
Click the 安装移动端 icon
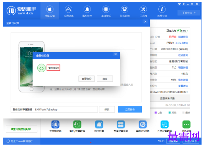point(55,126)
